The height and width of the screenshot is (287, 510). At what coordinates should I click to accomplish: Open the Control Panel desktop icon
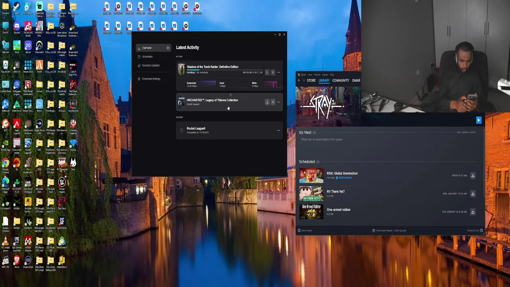point(6,86)
